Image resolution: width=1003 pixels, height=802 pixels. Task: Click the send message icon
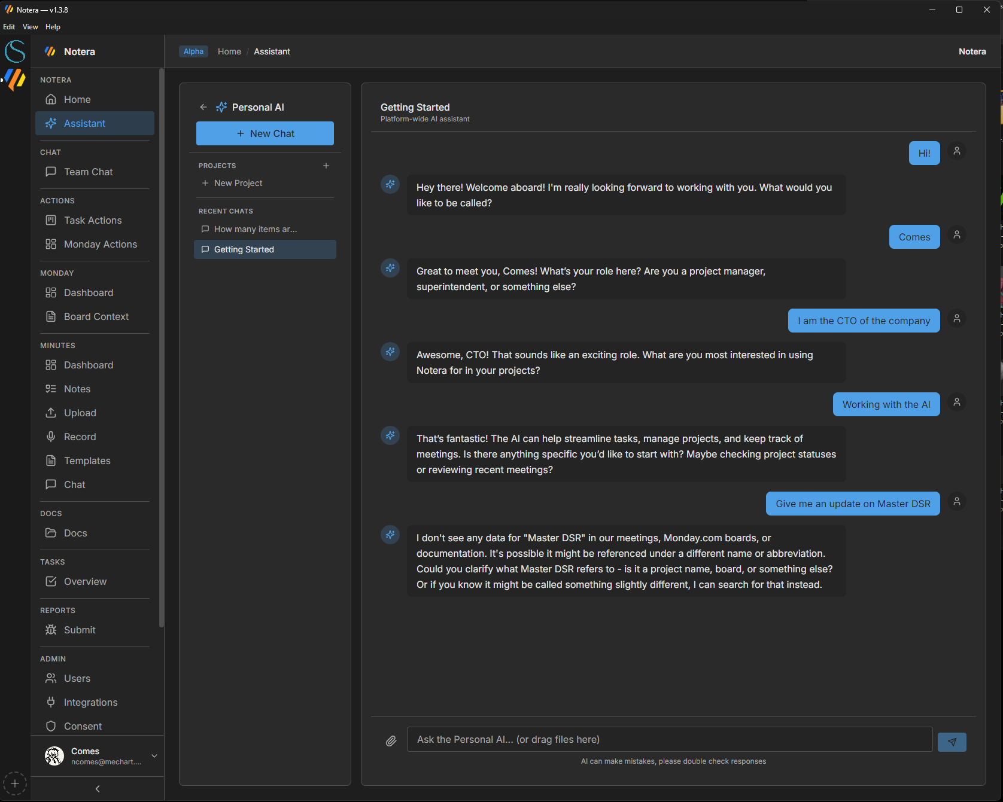952,742
